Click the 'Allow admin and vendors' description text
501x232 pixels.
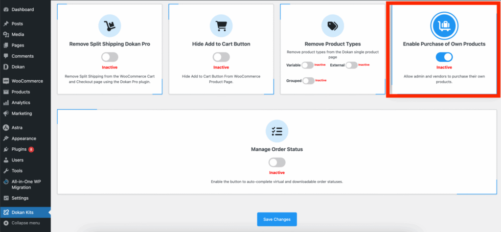[x=444, y=79]
